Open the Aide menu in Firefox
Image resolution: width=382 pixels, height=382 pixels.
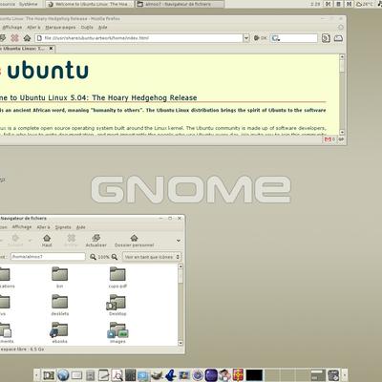(x=102, y=28)
